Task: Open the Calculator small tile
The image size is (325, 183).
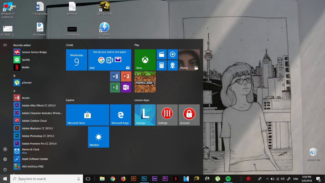Action: pos(161,65)
